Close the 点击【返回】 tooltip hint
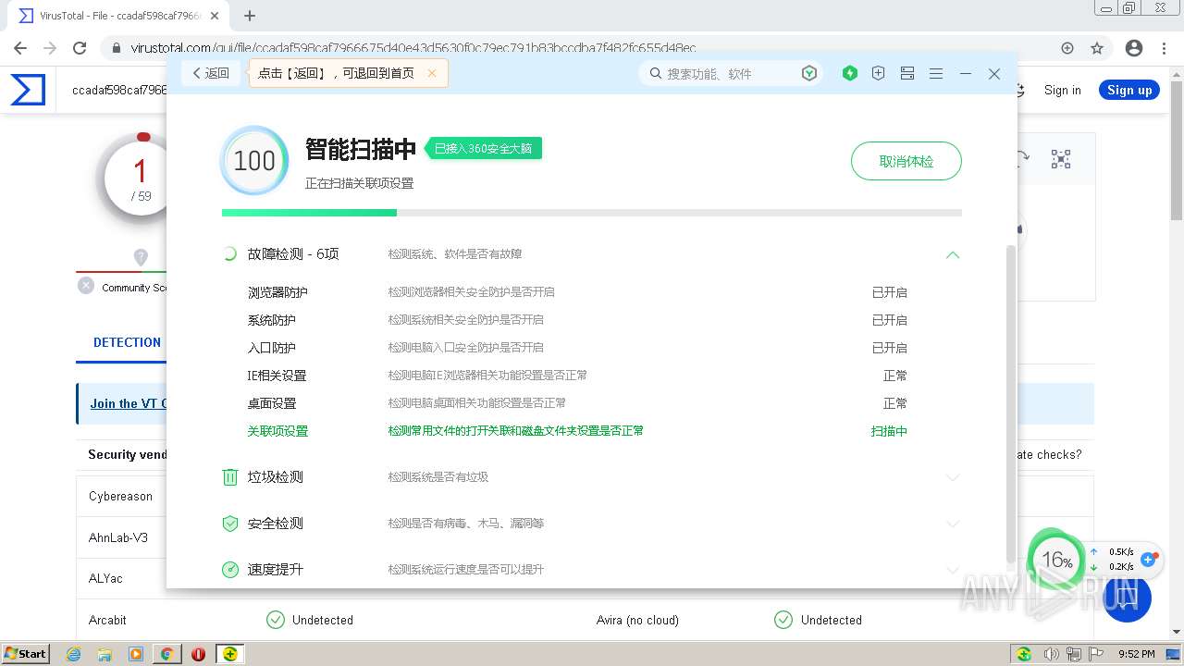The image size is (1184, 666). coord(432,73)
